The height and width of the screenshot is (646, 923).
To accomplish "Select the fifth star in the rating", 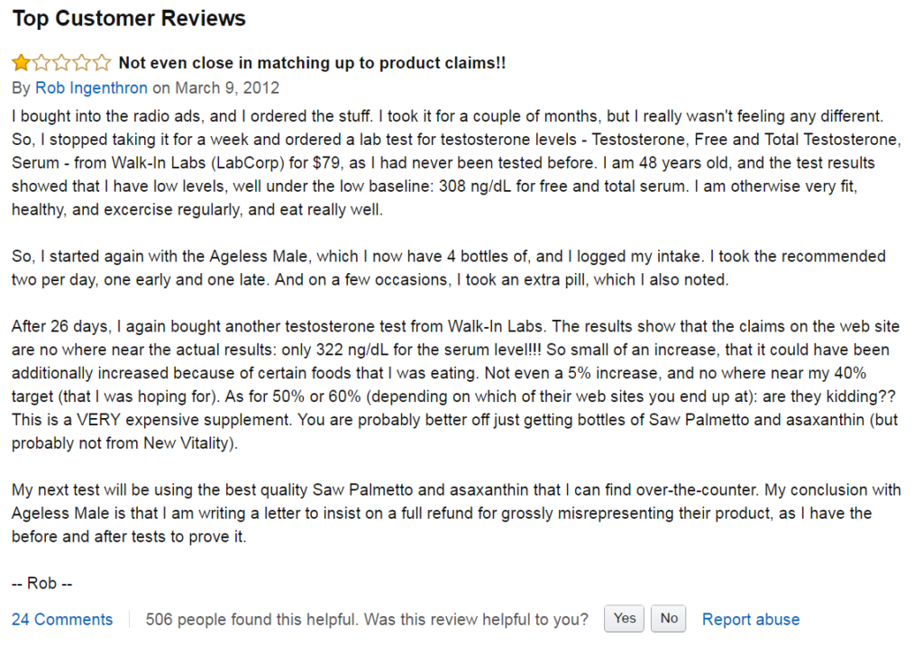I will [103, 62].
